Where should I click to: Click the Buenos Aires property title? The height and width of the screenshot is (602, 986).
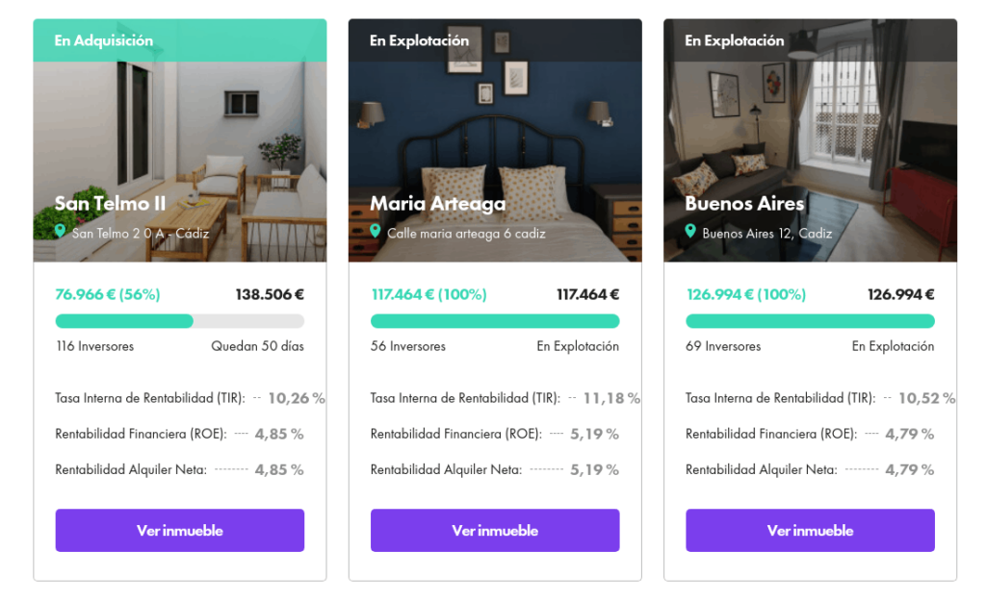[x=744, y=203]
